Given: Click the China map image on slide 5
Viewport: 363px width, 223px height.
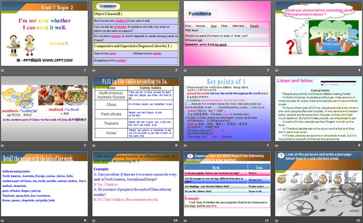Looking at the screenshot, I should coord(20,96).
